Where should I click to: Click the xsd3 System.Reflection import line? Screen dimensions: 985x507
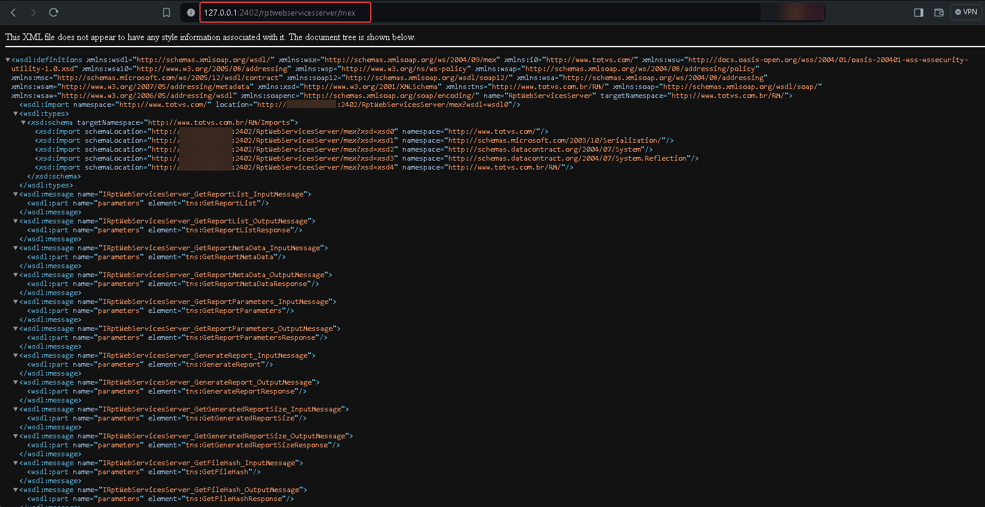[367, 158]
